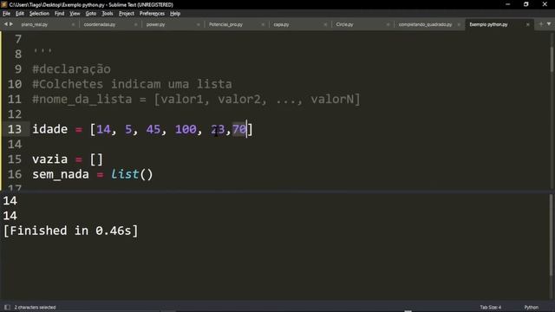Minimize the Sublime Text window
The width and height of the screenshot is (555, 312).
pyautogui.click(x=508, y=4)
